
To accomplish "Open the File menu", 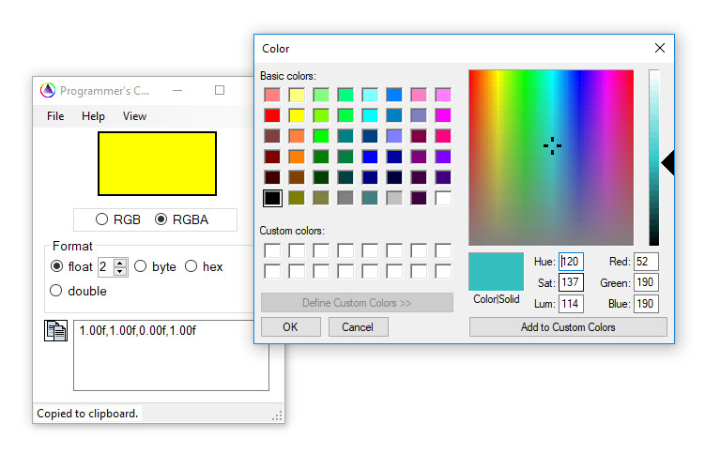I will pos(55,116).
